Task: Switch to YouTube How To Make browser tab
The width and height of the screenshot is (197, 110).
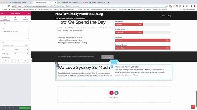Action: coord(94,2)
